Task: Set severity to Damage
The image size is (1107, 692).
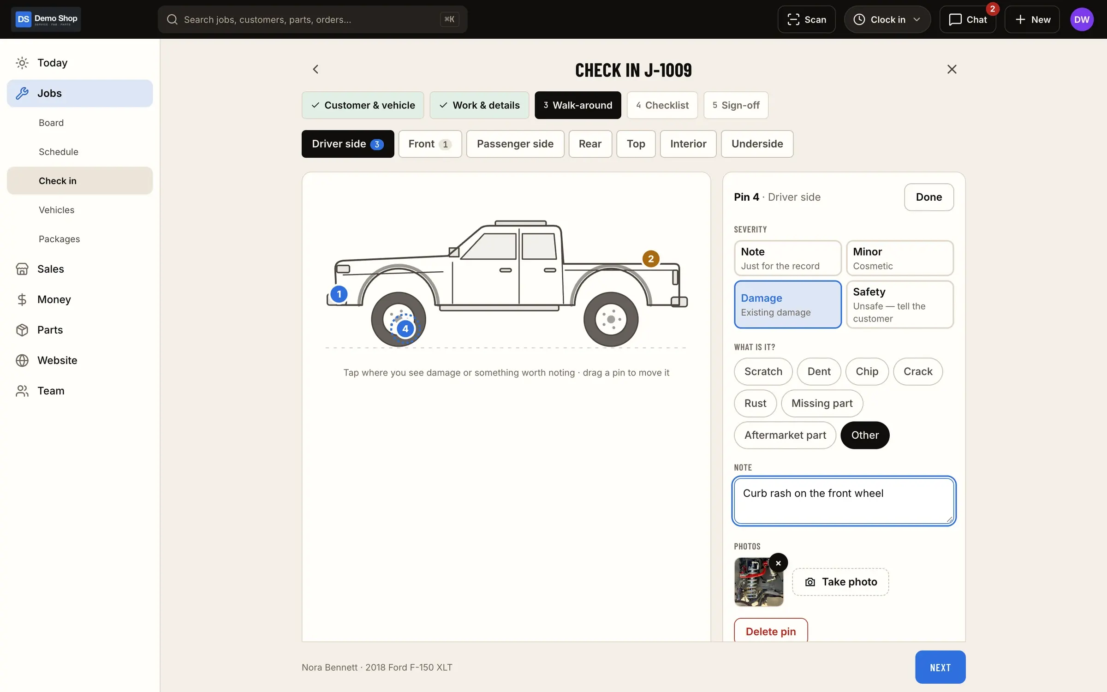Action: tap(787, 304)
